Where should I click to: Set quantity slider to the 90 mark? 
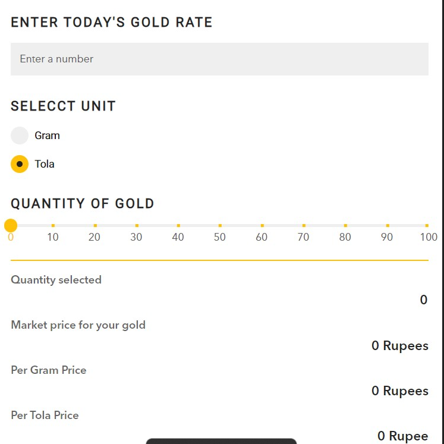(x=388, y=226)
